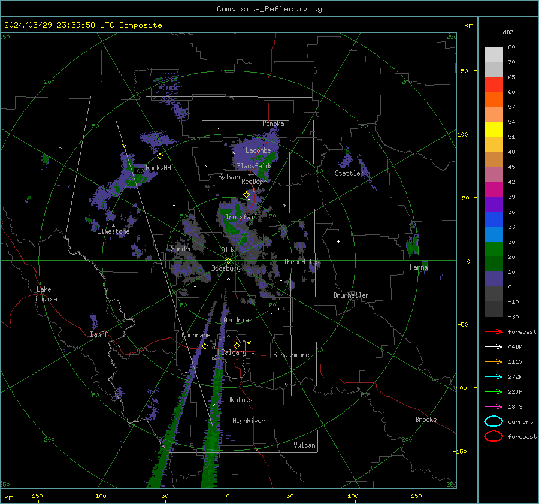Image resolution: width=539 pixels, height=504 pixels.
Task: Select the slate-purple swatch between 10 and 0 dBZ
Action: (x=493, y=279)
